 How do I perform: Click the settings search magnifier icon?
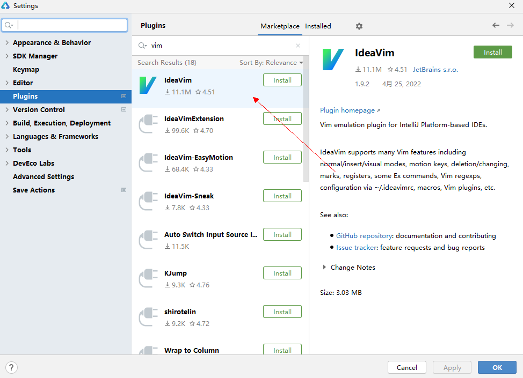[x=9, y=25]
